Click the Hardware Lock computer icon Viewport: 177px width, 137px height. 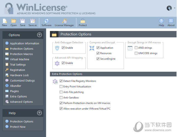7,75
